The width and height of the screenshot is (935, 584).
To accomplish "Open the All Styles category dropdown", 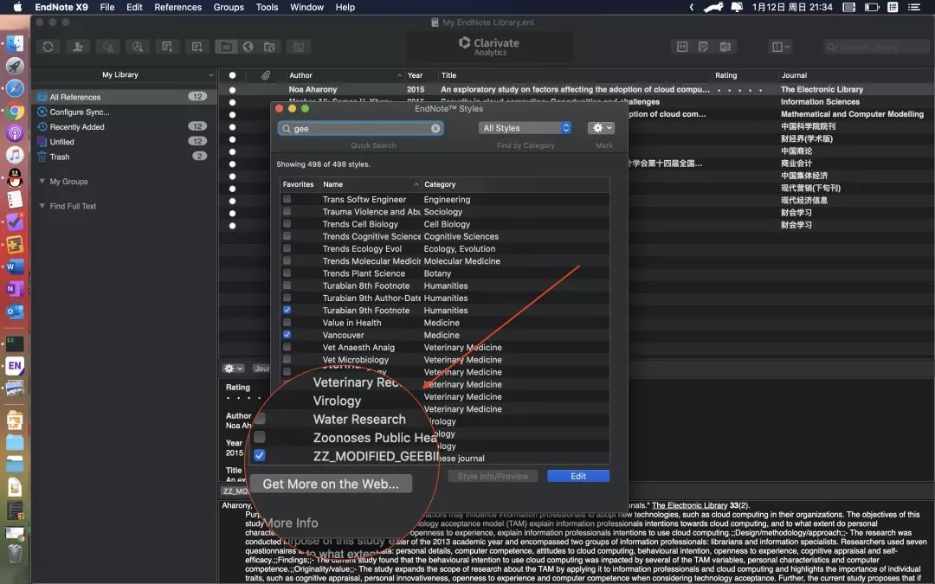I will tap(526, 128).
